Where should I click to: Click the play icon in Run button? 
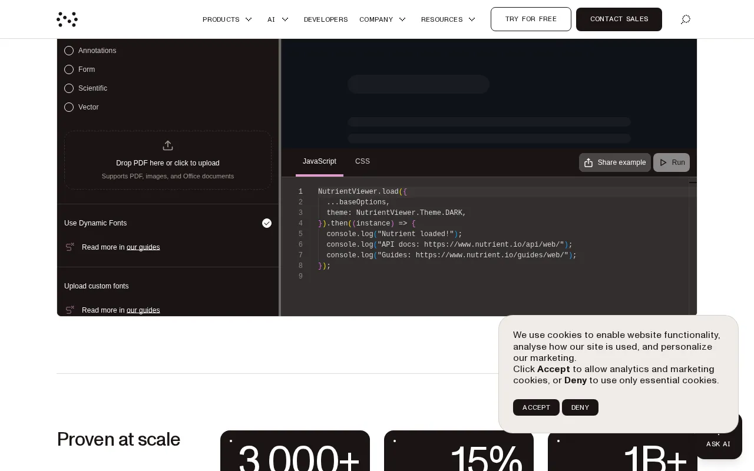click(x=663, y=162)
